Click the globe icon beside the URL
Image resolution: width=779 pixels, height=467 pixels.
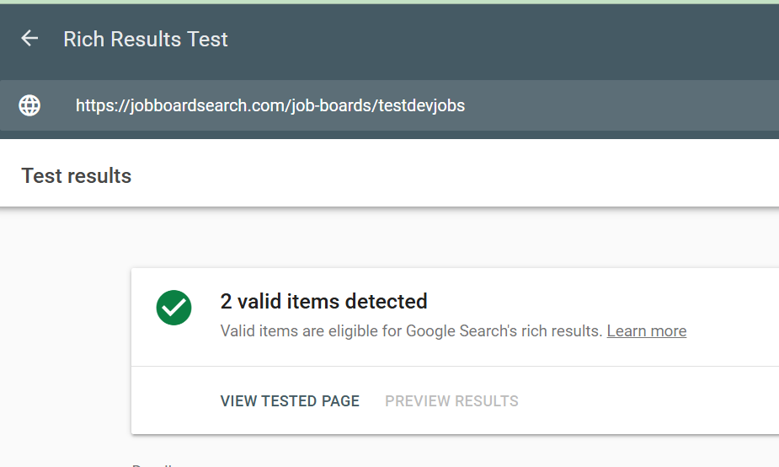29,105
